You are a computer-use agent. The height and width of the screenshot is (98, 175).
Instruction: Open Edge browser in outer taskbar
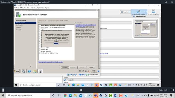click(70, 96)
